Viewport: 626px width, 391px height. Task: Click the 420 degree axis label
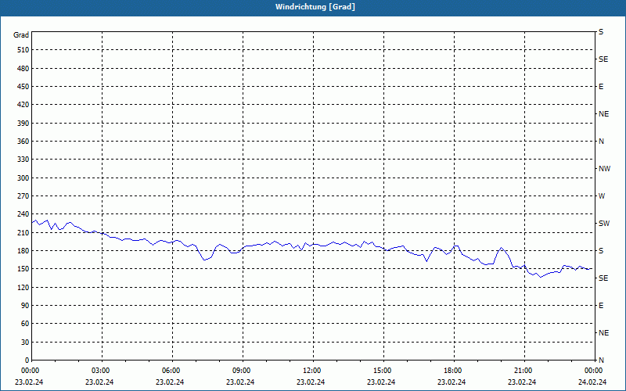[x=23, y=105]
